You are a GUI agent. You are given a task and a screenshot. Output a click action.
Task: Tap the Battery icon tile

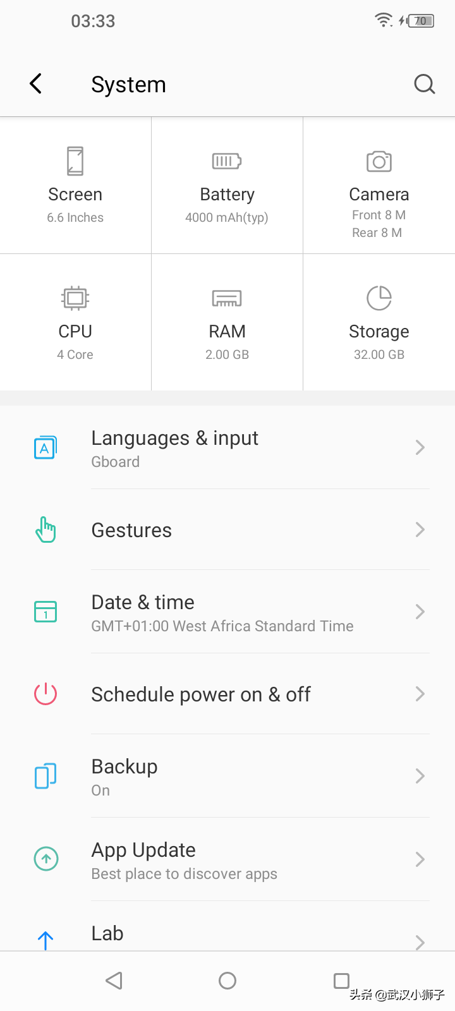pos(227,161)
